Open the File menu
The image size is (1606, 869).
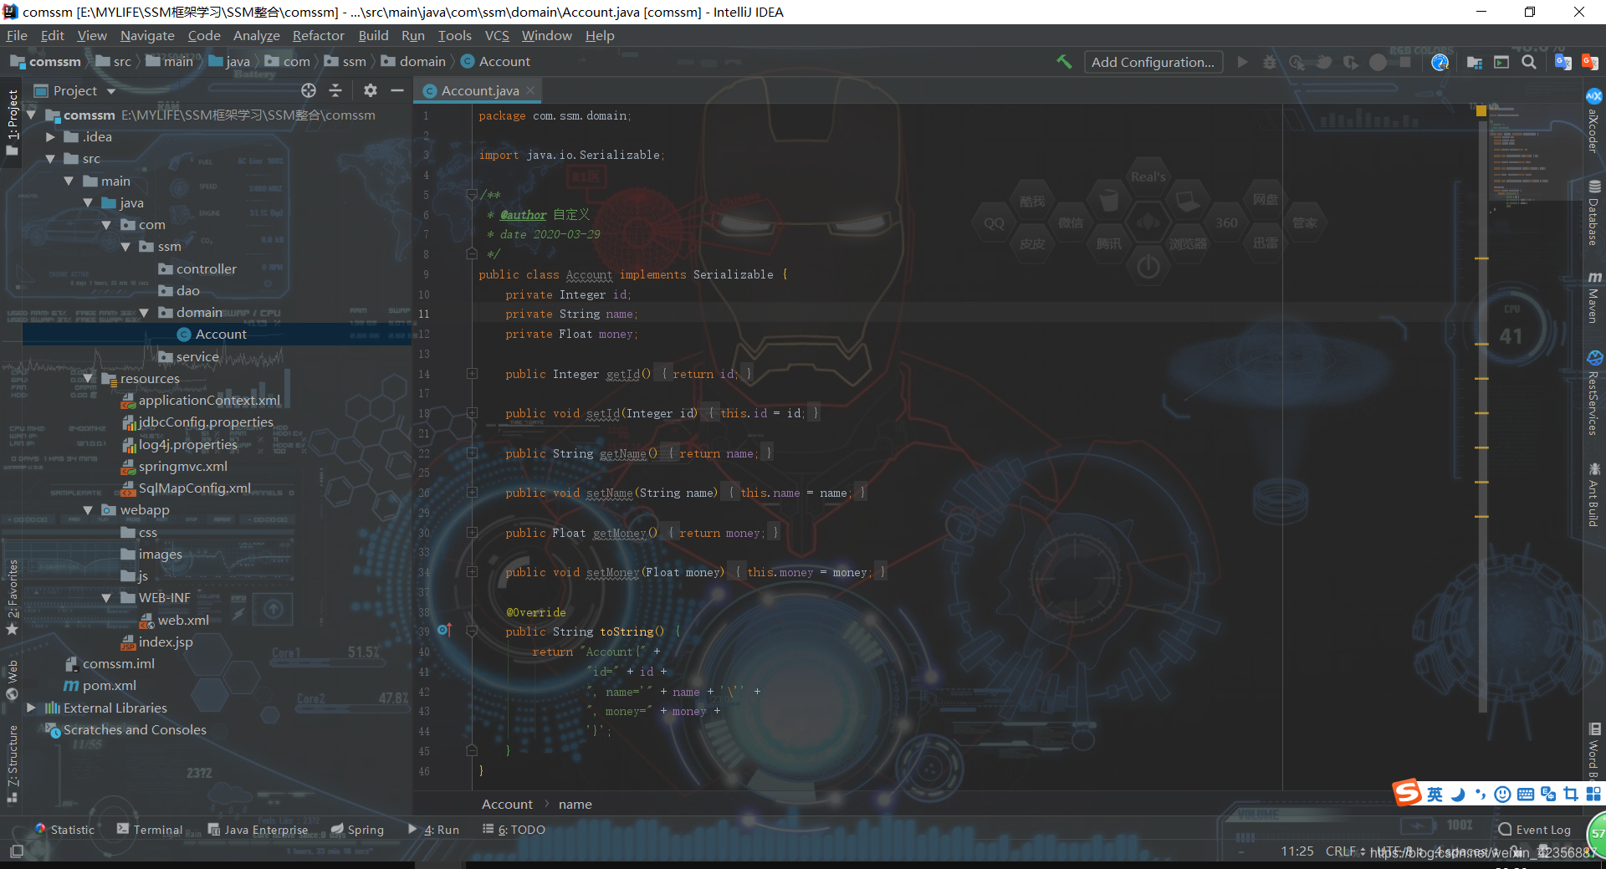17,35
